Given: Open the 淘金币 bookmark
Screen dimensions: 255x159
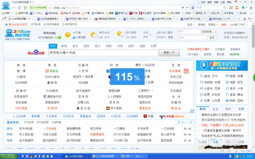Looking at the screenshot, I should tap(66, 13).
